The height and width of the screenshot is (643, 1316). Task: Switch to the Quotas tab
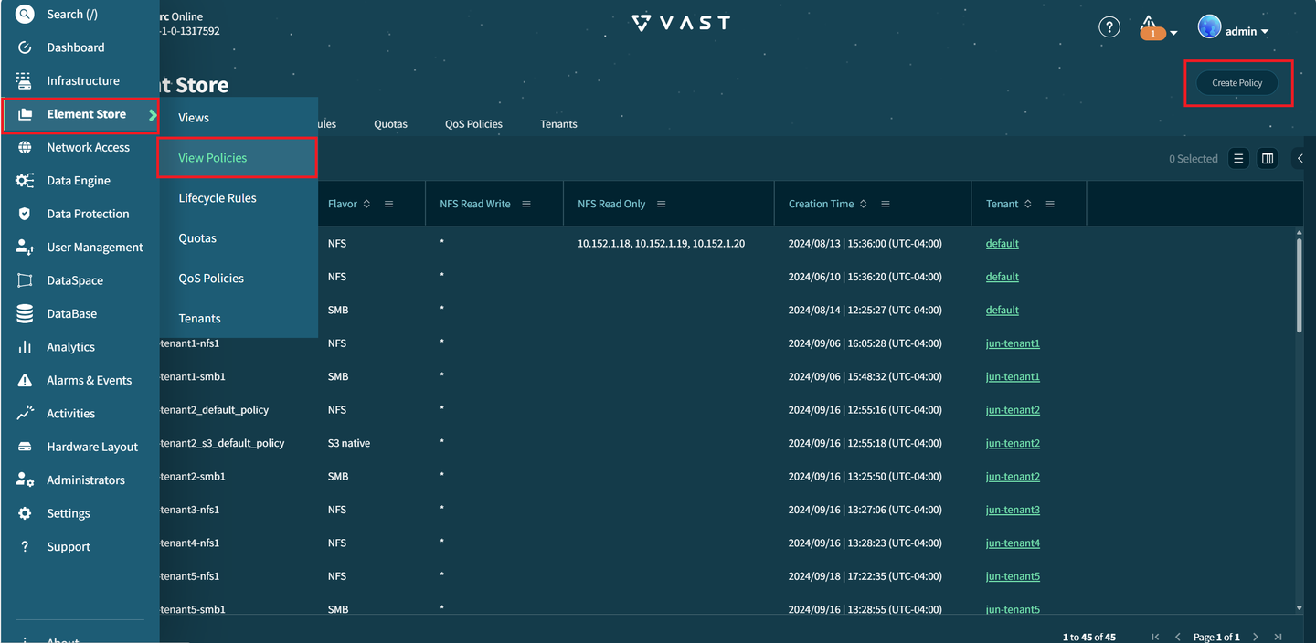click(390, 124)
